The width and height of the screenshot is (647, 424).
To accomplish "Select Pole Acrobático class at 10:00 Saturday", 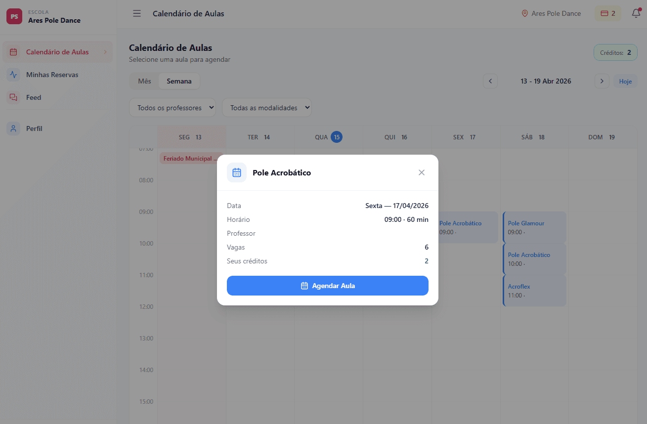I will 534,259.
